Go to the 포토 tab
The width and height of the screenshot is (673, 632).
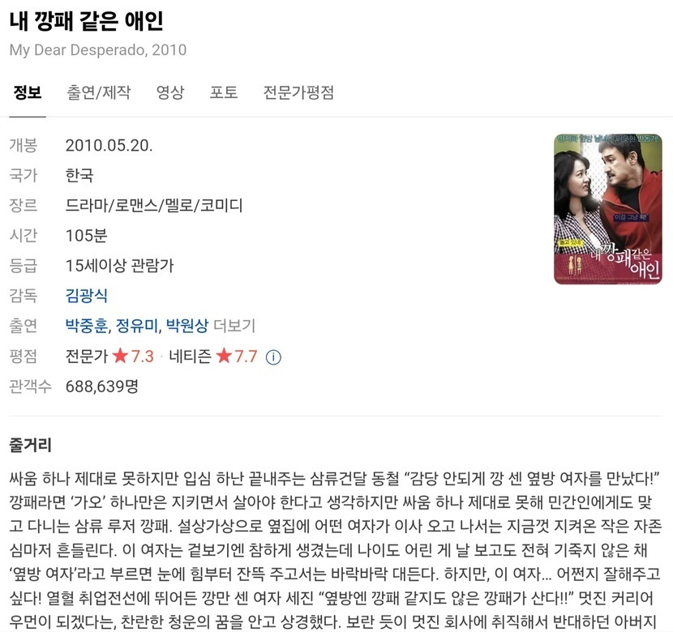click(x=224, y=92)
